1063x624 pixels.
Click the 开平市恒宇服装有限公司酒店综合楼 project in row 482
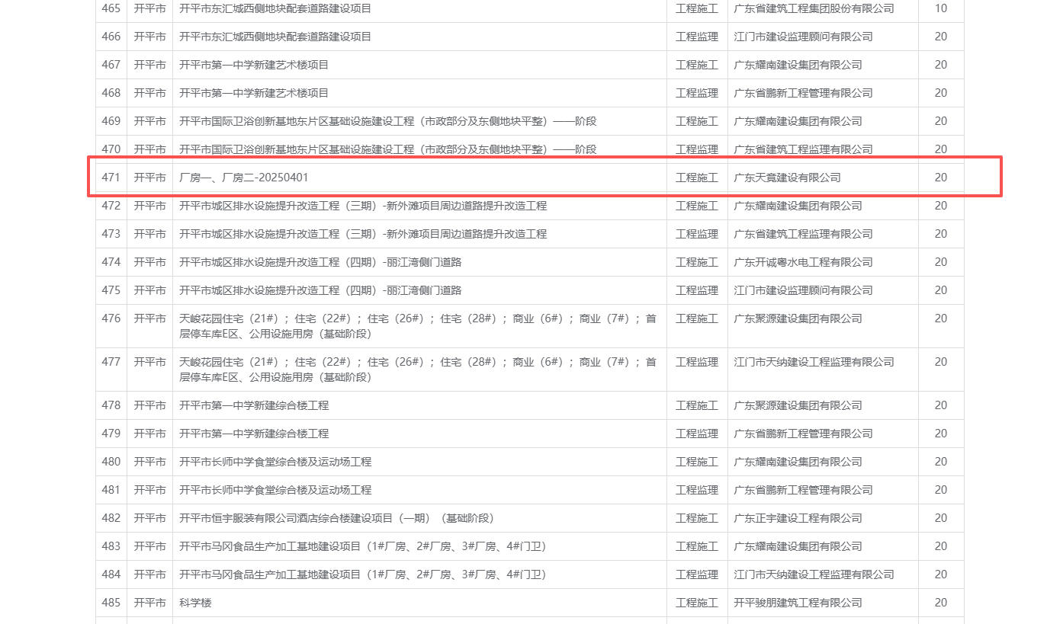[336, 518]
